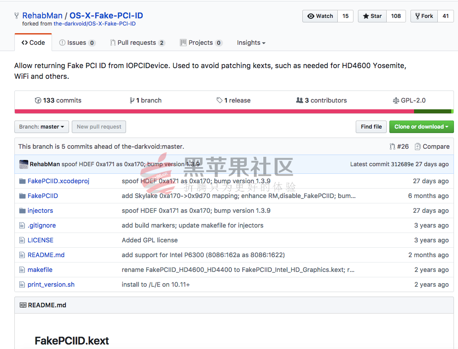
Task: Click the license scale icon beside GPL-2.0
Action: pyautogui.click(x=396, y=100)
